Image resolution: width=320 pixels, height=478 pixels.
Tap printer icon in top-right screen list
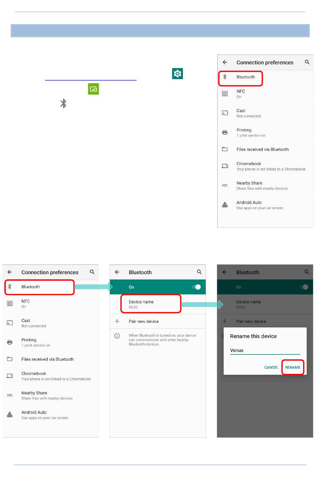[225, 132]
